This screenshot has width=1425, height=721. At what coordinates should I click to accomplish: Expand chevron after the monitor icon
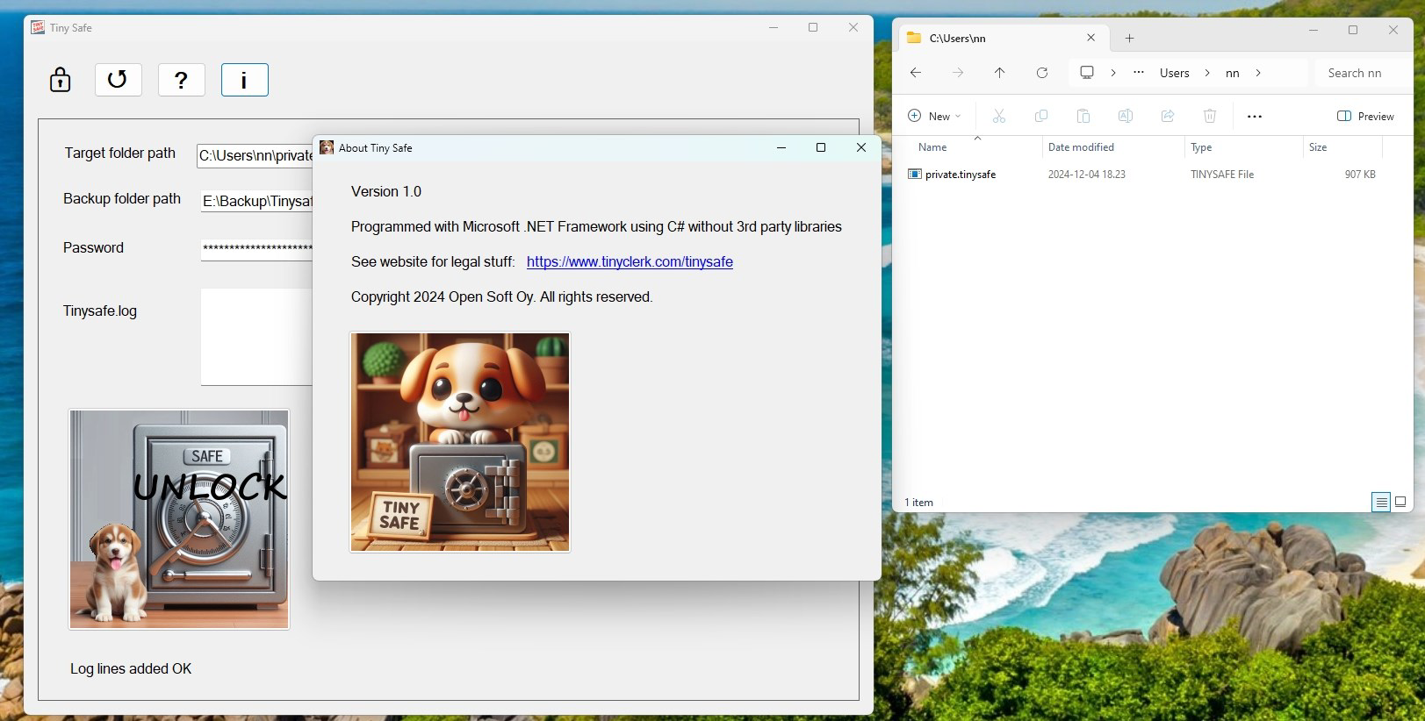pos(1113,73)
